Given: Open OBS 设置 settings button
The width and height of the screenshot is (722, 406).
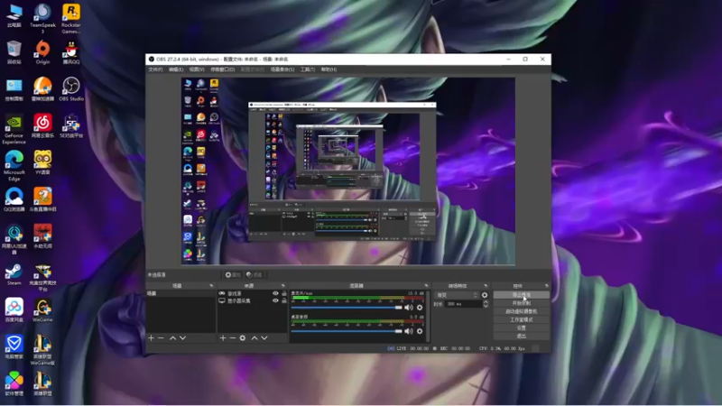Looking at the screenshot, I should pos(522,328).
